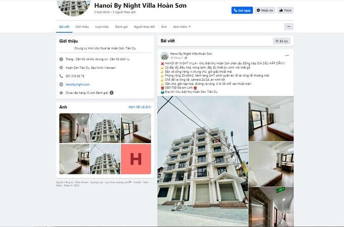Screen dimensions: 344x227
Task: Open the large building photo in post
Action: [203, 161]
